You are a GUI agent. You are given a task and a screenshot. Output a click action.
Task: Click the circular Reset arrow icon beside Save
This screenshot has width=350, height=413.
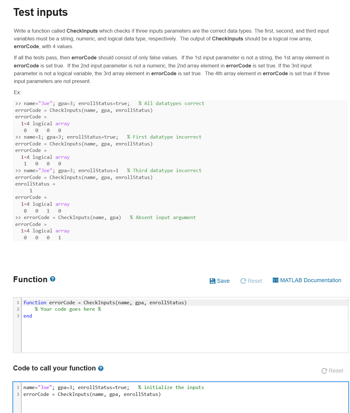[243, 281]
